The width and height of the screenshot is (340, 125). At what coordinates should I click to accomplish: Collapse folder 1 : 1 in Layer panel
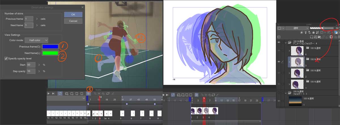tap(286, 93)
